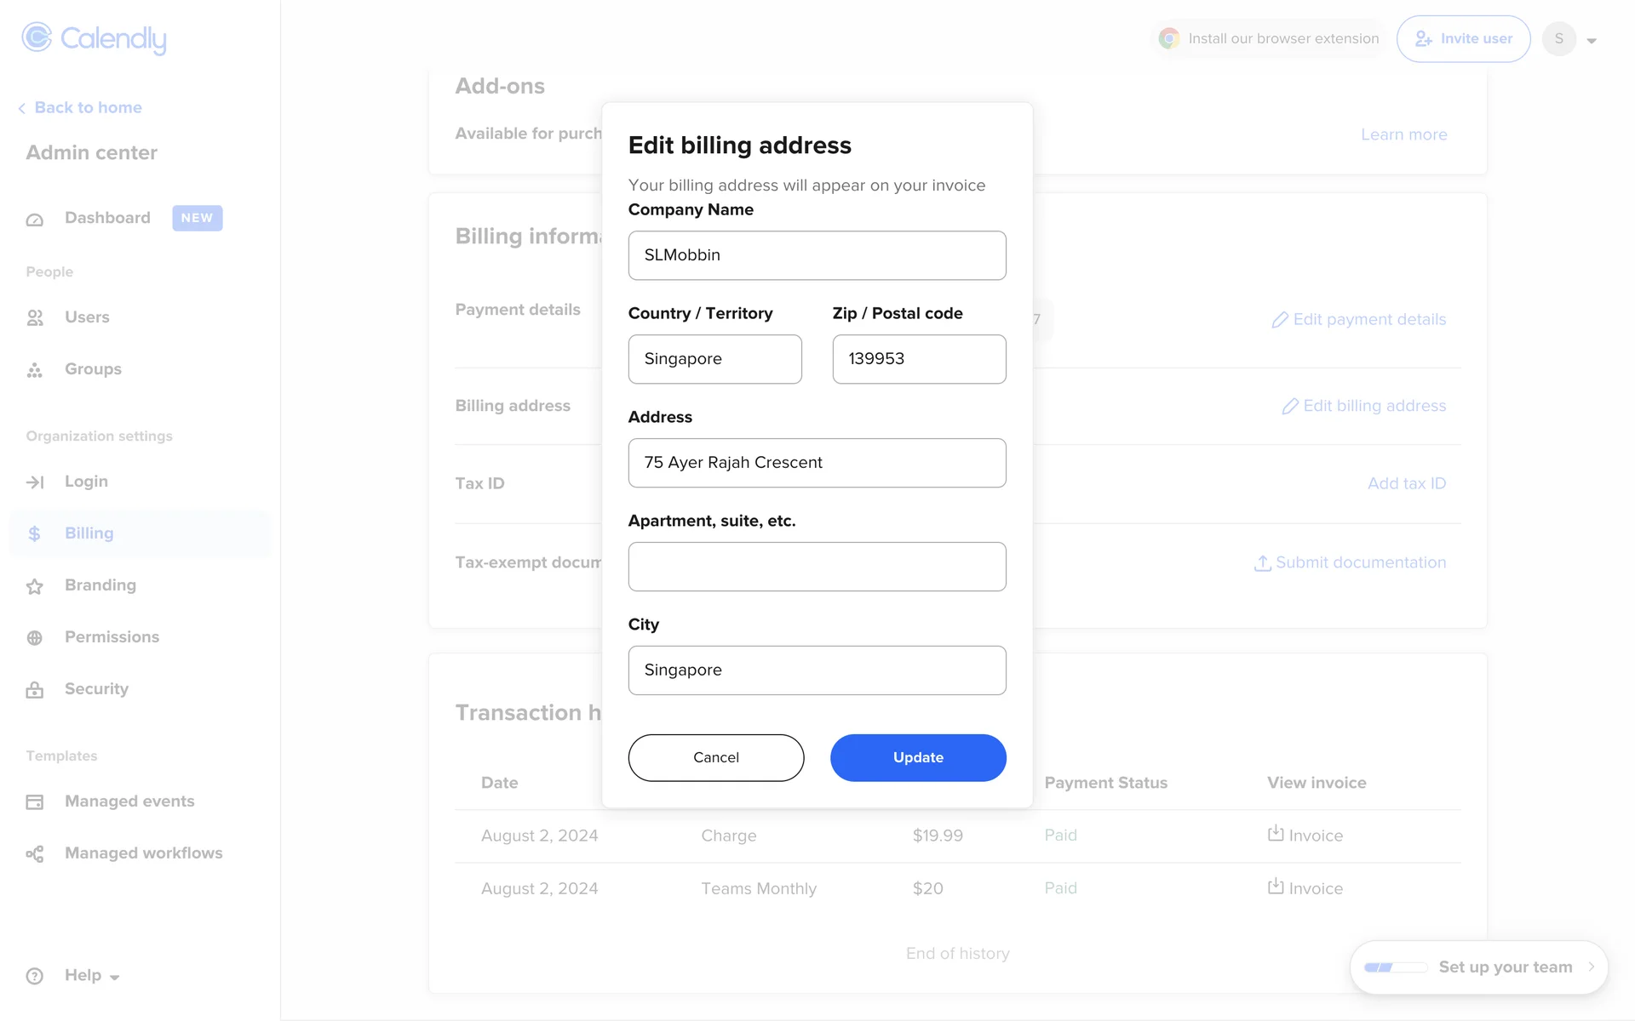Download invoice for the $19.99 Charge
1635x1021 pixels.
tap(1304, 836)
